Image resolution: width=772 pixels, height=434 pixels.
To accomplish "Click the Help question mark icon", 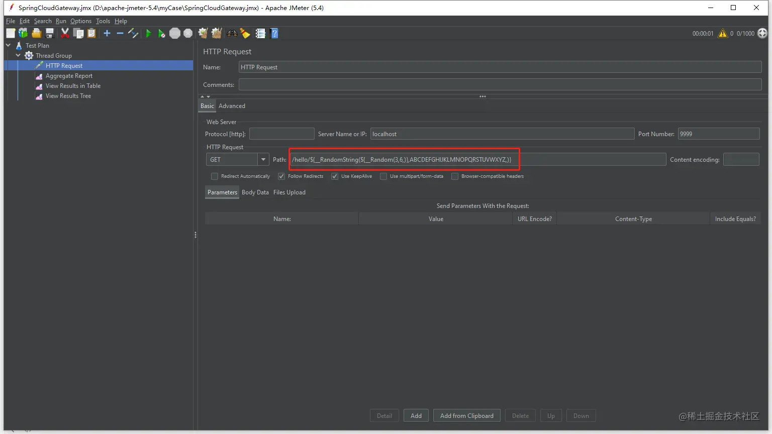I will [x=274, y=33].
